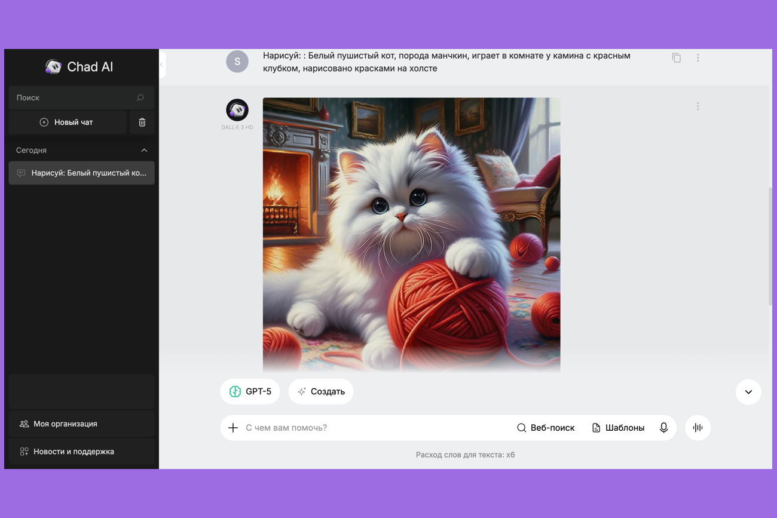Click the Новый чат button
777x518 pixels.
[x=68, y=122]
